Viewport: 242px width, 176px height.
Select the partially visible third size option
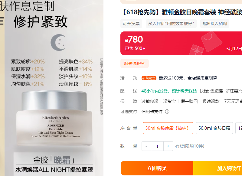coord(239,128)
